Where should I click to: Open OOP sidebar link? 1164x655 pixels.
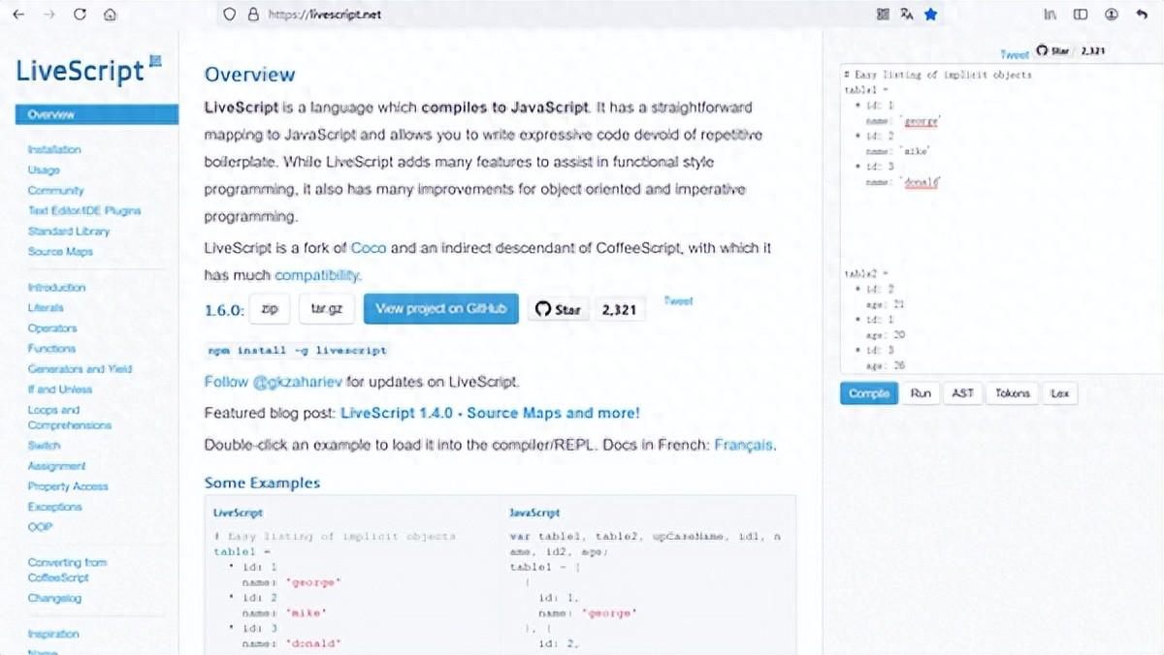[40, 526]
